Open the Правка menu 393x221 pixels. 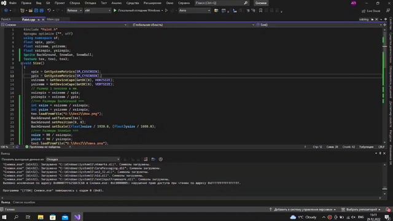tap(26, 3)
